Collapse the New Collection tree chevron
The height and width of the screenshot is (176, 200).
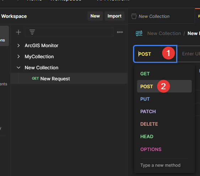click(x=19, y=67)
